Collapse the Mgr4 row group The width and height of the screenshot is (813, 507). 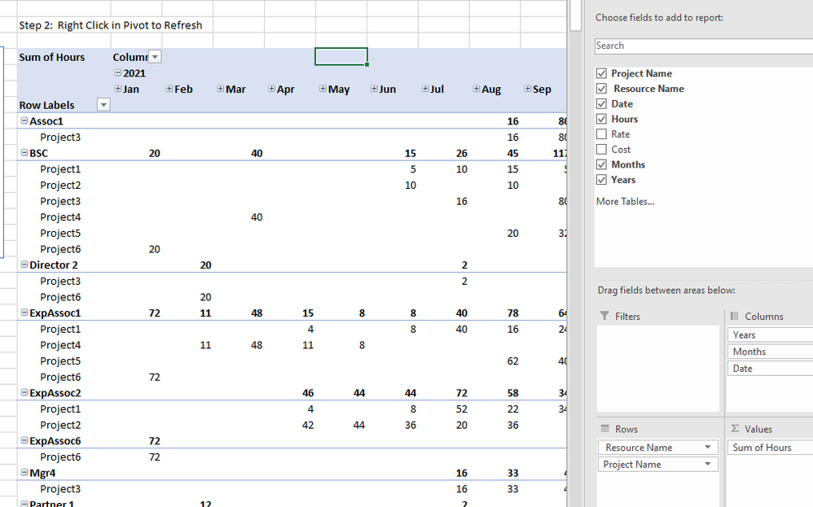point(24,472)
